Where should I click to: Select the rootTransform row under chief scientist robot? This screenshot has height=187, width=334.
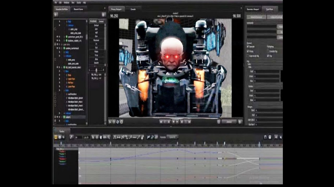pyautogui.click(x=72, y=94)
